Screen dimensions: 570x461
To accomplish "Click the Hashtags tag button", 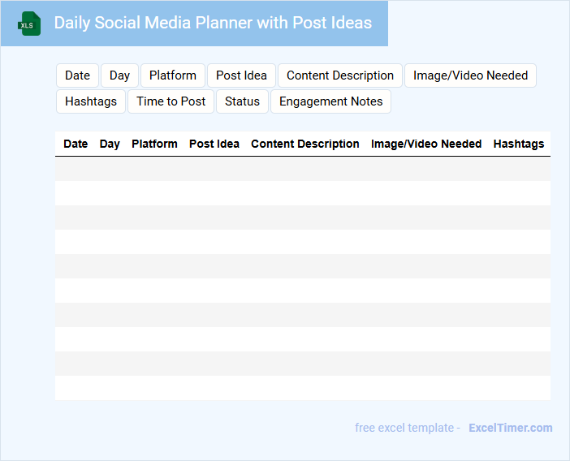I will pos(91,101).
